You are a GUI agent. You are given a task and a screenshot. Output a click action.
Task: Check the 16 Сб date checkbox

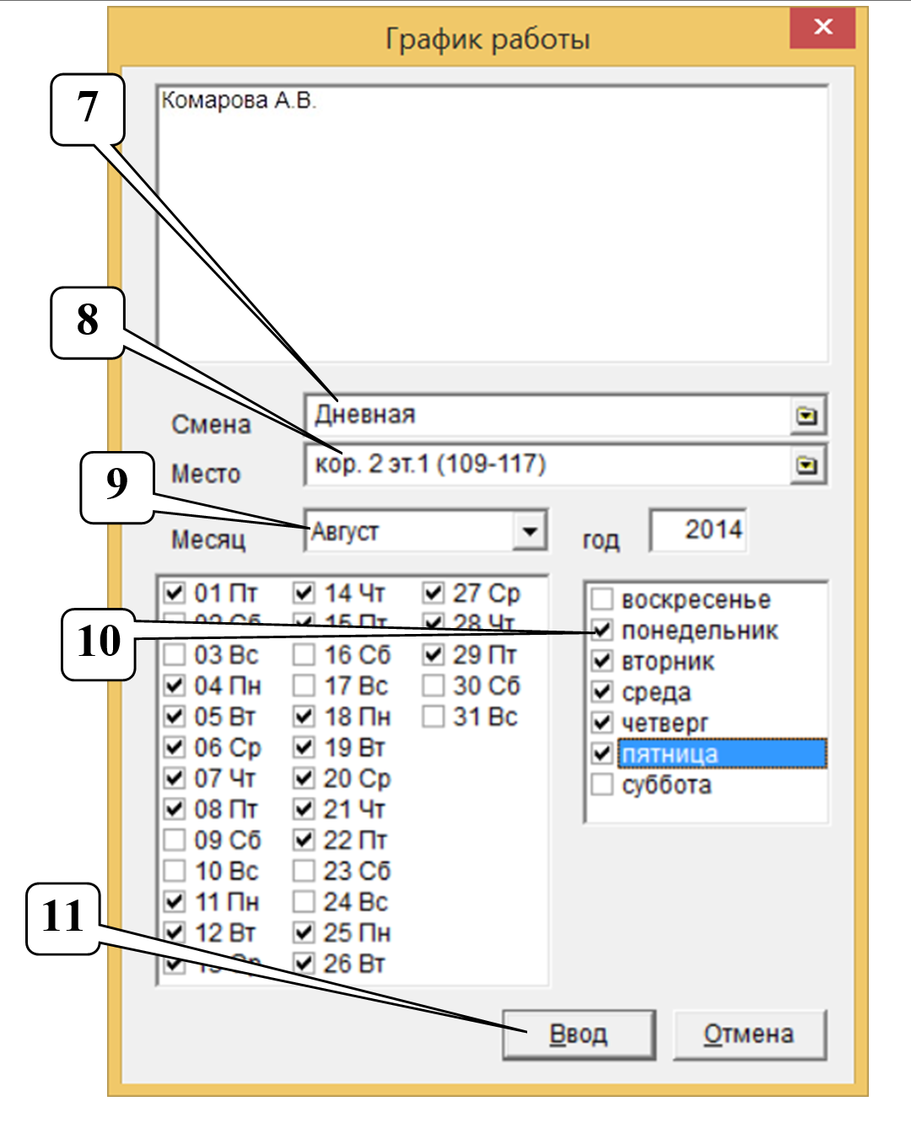coord(305,655)
